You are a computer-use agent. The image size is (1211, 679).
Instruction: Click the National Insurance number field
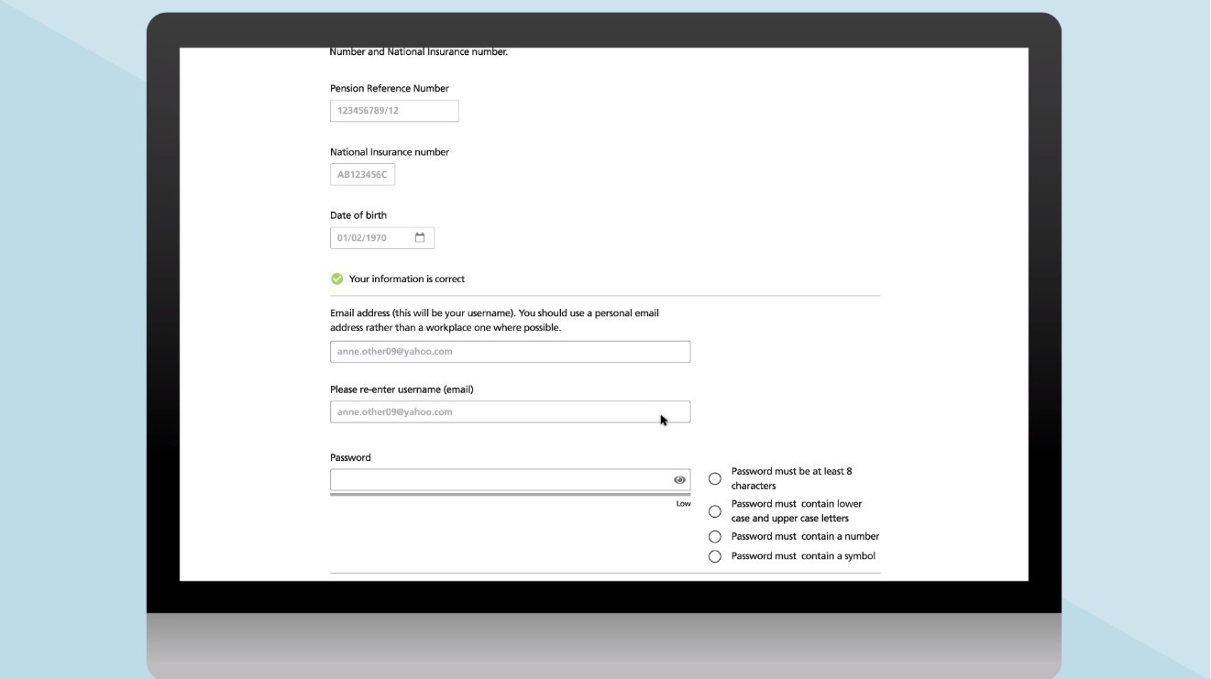point(362,174)
